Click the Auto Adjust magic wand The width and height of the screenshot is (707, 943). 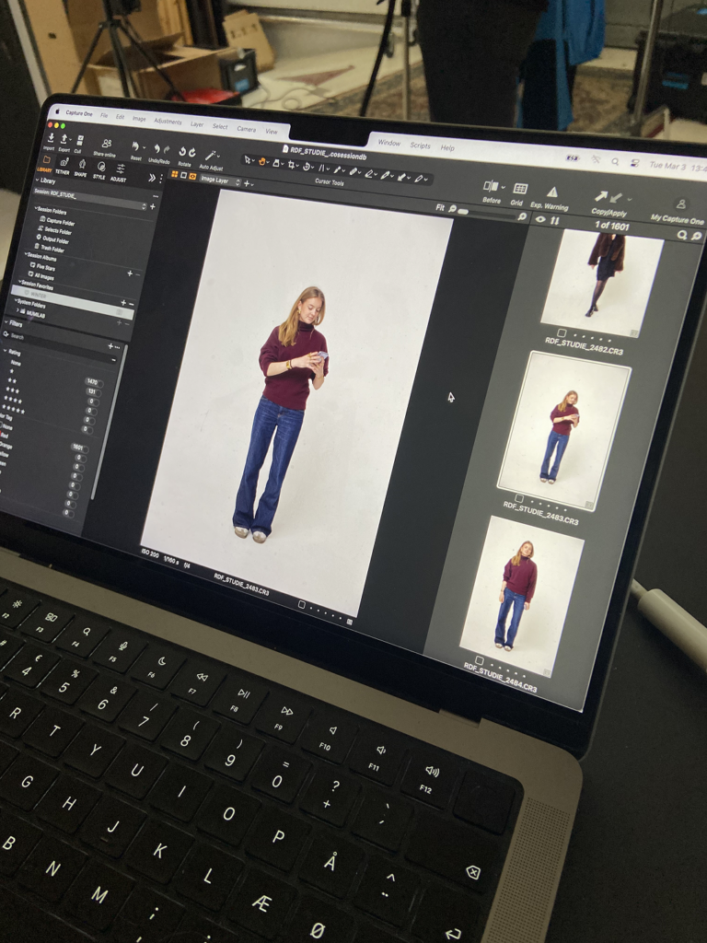[x=211, y=155]
